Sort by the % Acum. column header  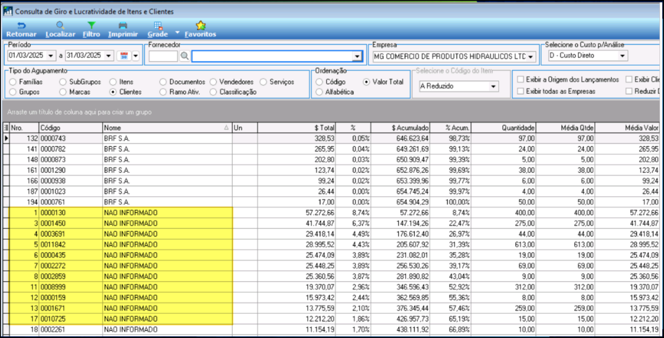450,128
